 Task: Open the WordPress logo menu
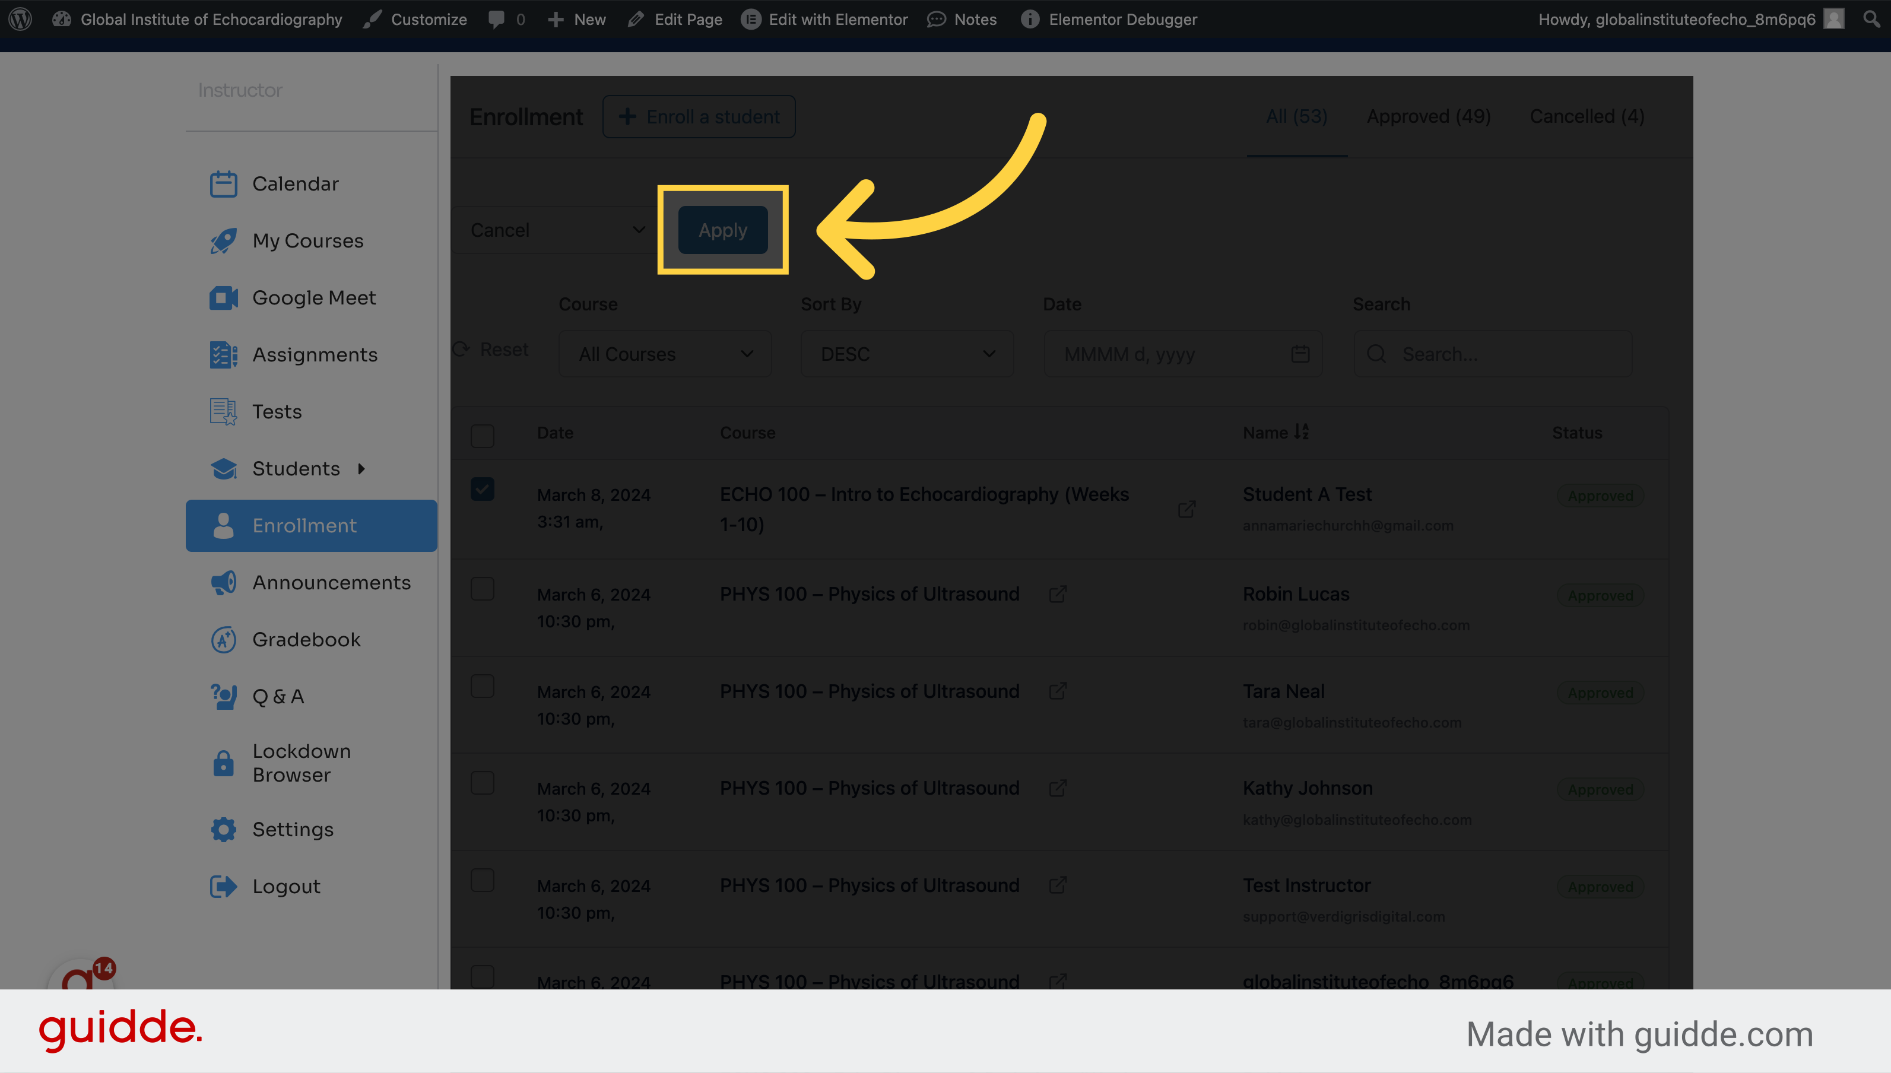point(20,19)
